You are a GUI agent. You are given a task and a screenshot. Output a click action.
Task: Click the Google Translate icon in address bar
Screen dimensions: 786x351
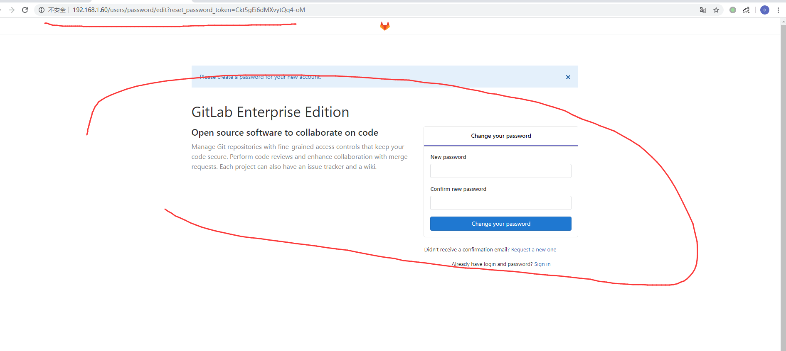[702, 10]
